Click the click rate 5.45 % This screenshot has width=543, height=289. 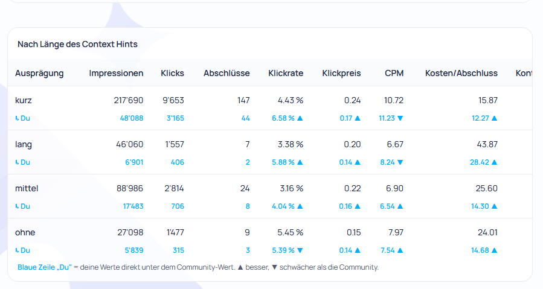(290, 232)
